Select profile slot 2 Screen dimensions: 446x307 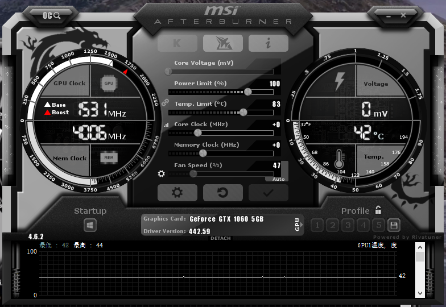[332, 226]
